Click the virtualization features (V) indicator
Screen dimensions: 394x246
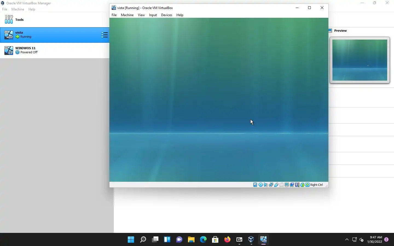coord(297,185)
